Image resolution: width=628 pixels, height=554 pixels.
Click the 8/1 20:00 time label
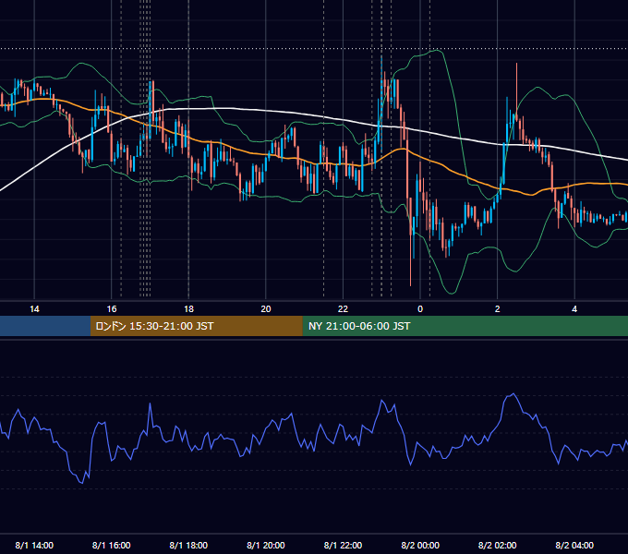click(x=266, y=545)
